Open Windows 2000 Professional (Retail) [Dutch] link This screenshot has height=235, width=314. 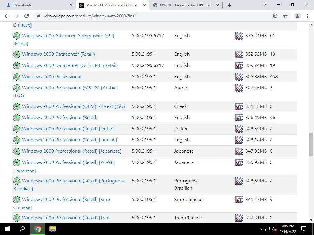68,129
